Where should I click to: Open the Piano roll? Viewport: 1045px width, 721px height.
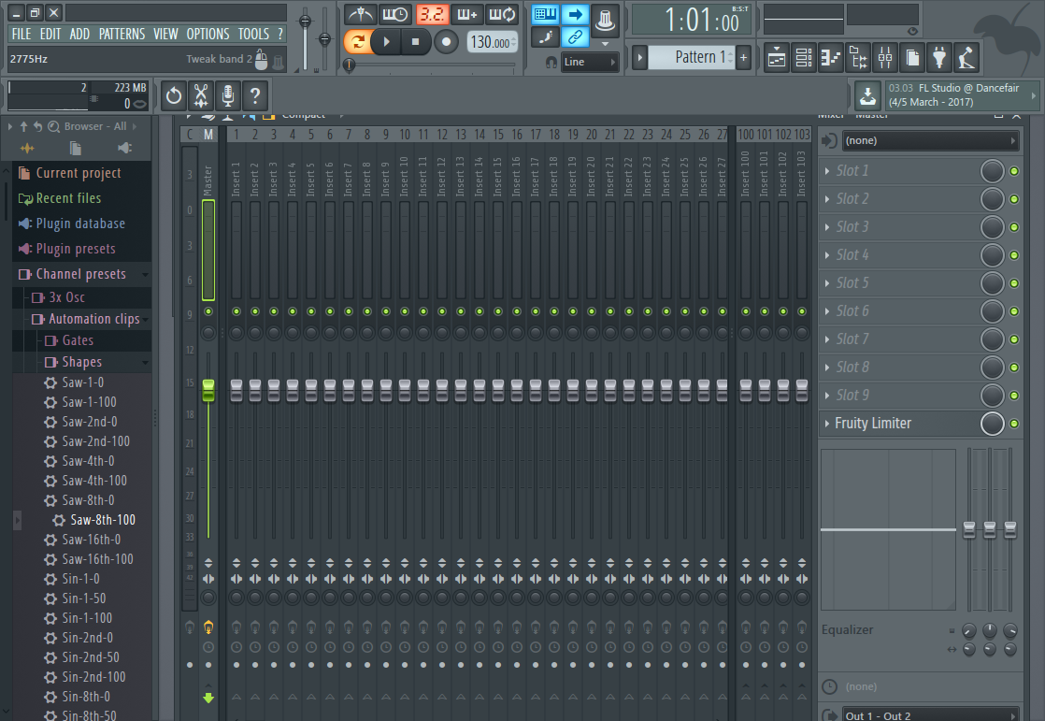[x=831, y=57]
